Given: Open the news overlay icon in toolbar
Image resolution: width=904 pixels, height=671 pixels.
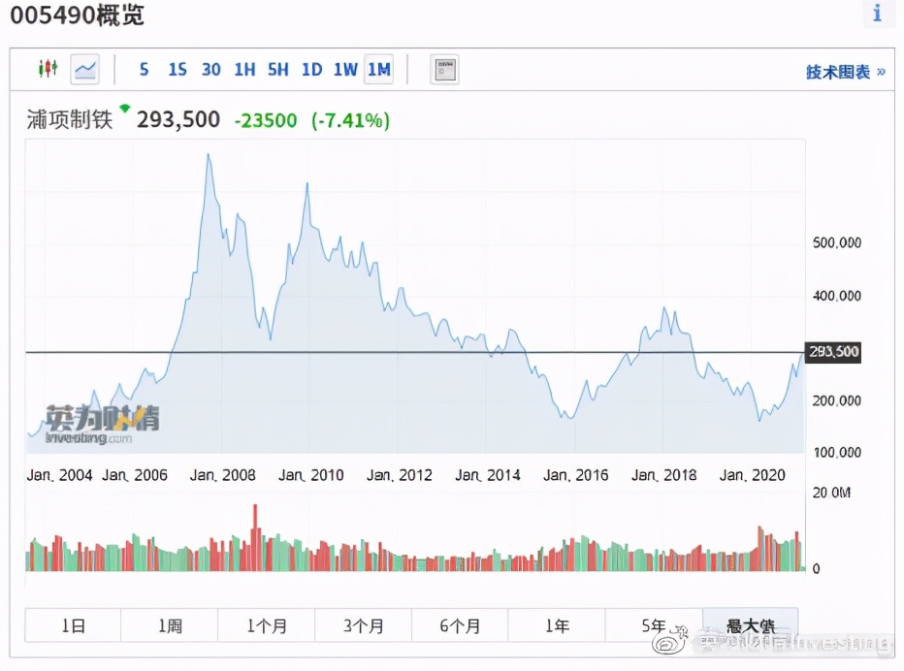Looking at the screenshot, I should [444, 70].
